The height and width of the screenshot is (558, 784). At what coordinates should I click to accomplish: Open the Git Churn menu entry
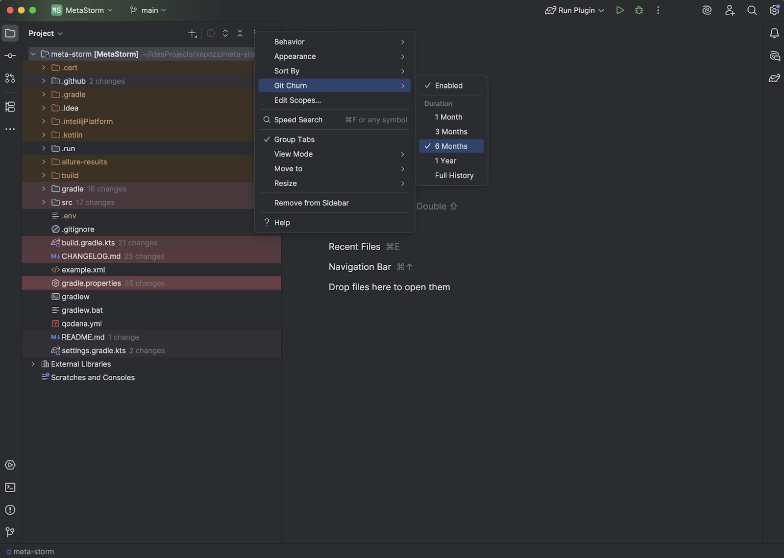[x=291, y=85]
